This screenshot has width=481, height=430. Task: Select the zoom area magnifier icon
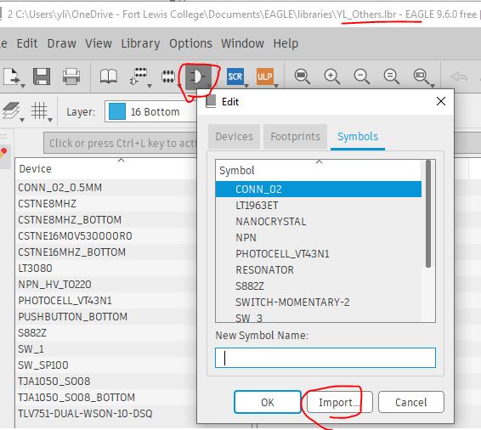pos(421,76)
